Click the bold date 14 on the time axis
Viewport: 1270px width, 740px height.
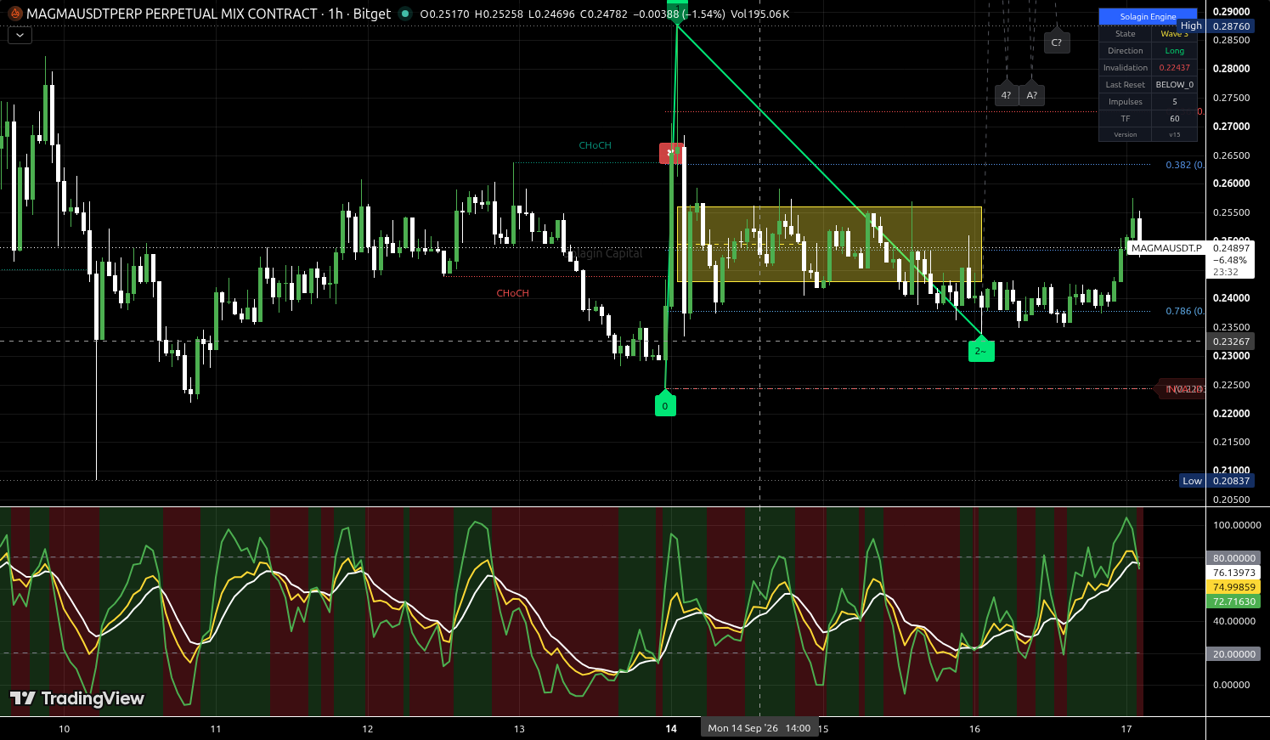point(671,729)
